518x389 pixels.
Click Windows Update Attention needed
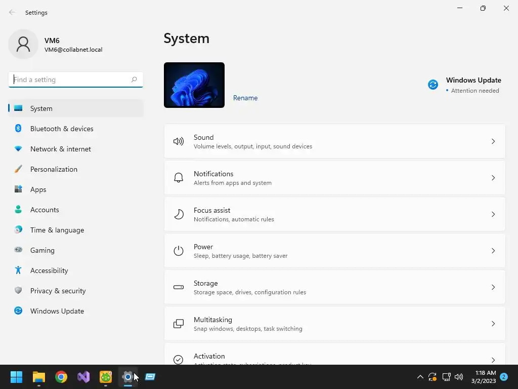click(x=465, y=85)
